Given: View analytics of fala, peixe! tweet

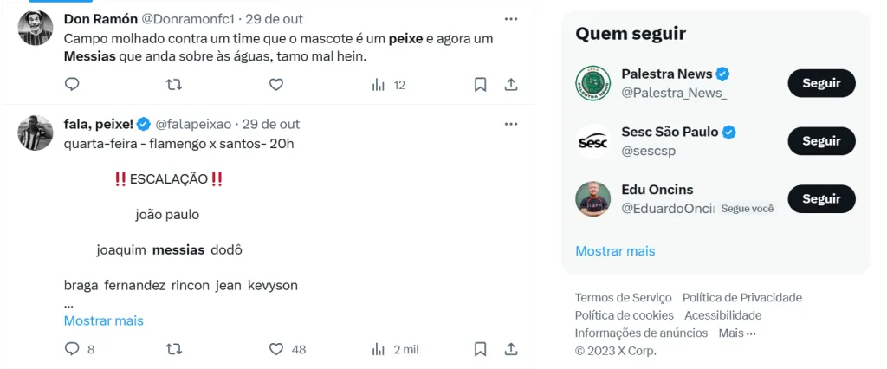Looking at the screenshot, I should pos(379,349).
